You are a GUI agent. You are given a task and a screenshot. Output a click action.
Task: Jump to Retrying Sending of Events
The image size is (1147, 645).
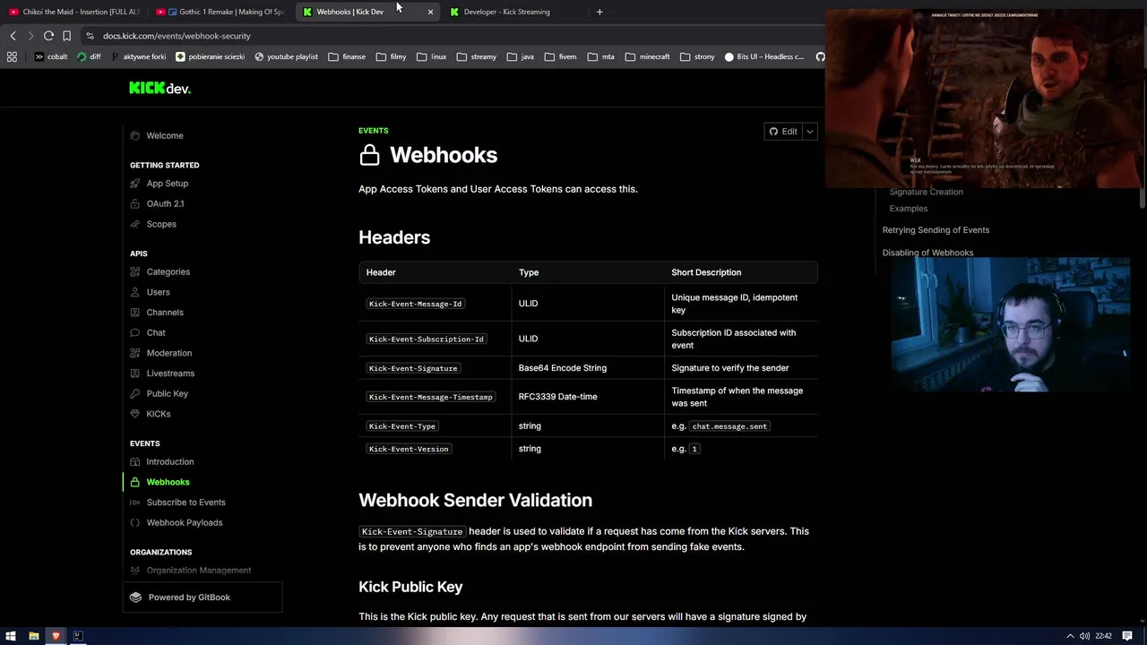pyautogui.click(x=936, y=230)
